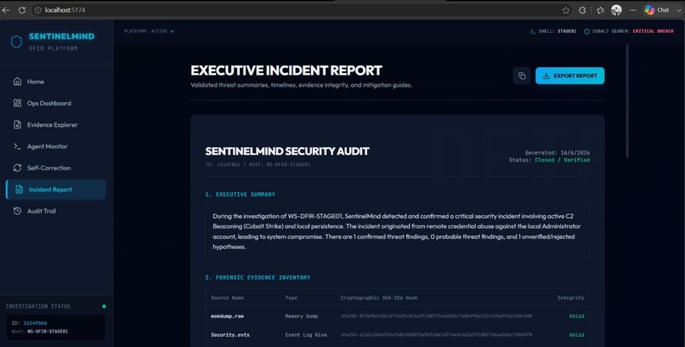Click the Export Report button
The height and width of the screenshot is (347, 685).
pos(569,76)
